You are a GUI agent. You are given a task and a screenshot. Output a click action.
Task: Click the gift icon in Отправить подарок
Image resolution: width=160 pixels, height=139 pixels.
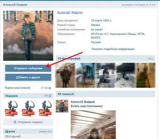pyautogui.click(x=15, y=122)
